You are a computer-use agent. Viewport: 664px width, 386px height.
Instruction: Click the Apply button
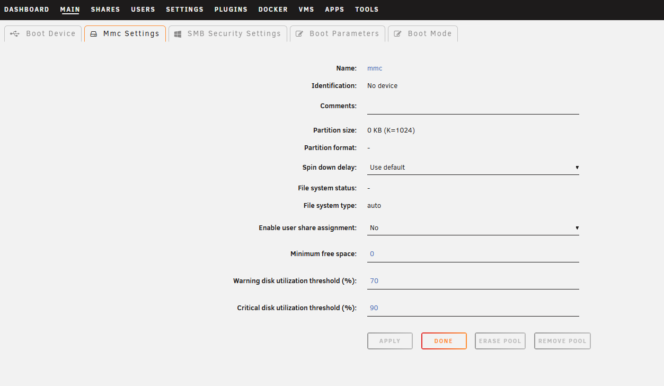pos(390,341)
